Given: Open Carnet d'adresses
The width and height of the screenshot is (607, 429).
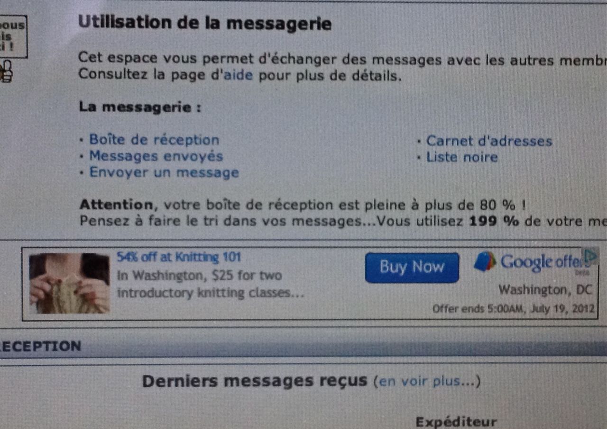Looking at the screenshot, I should pyautogui.click(x=489, y=141).
